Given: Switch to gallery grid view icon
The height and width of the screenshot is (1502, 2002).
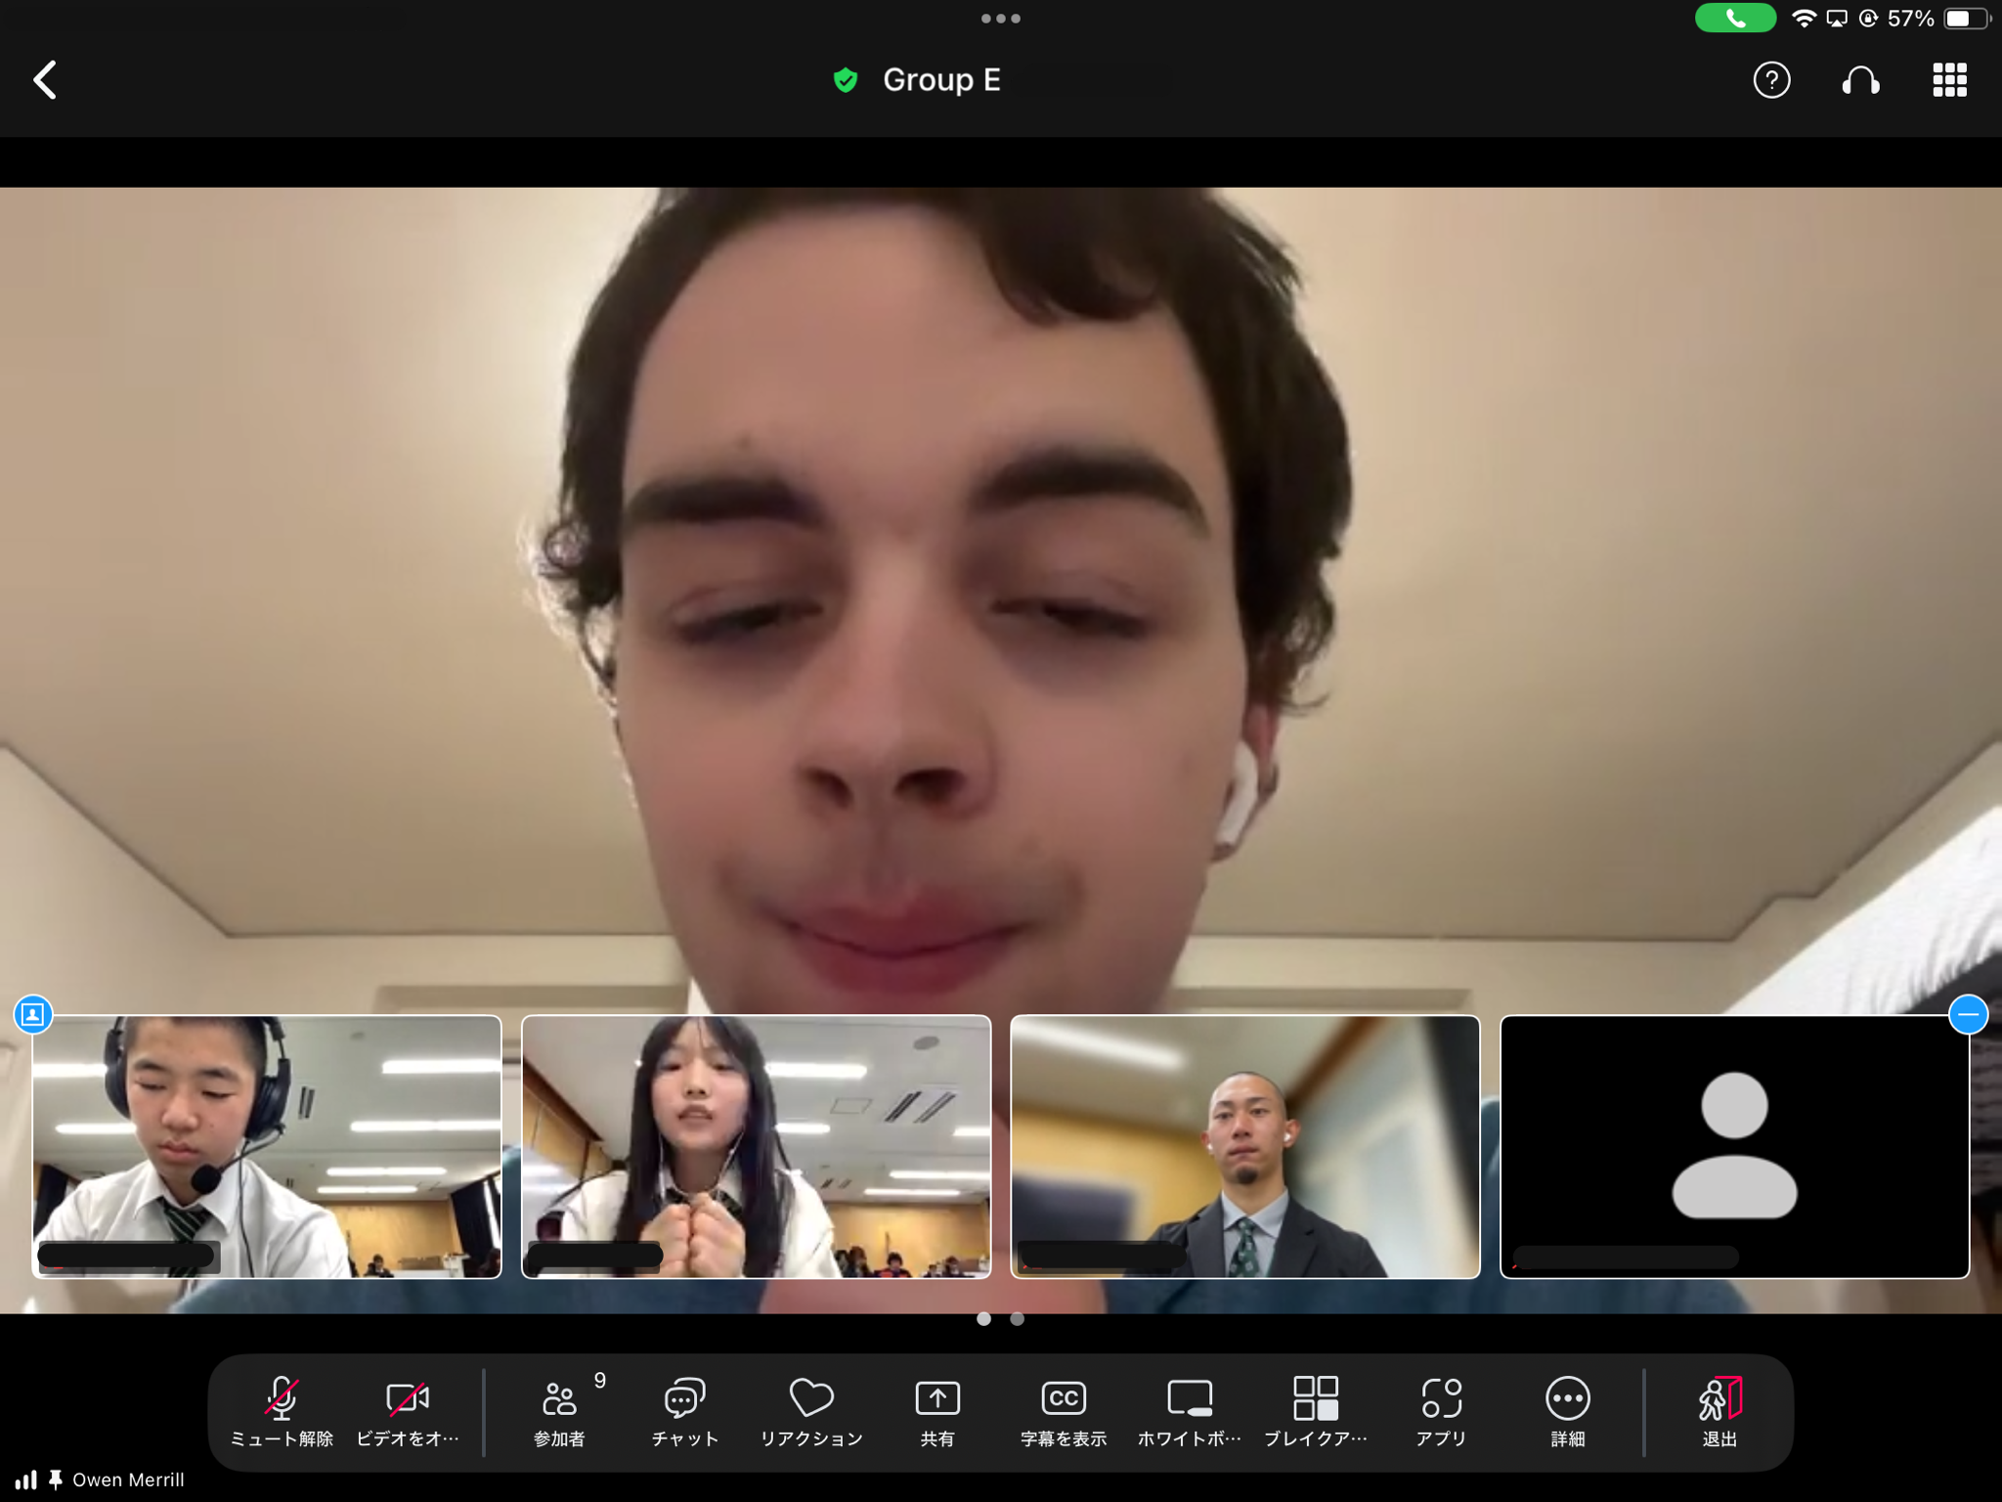Looking at the screenshot, I should coord(1948,80).
